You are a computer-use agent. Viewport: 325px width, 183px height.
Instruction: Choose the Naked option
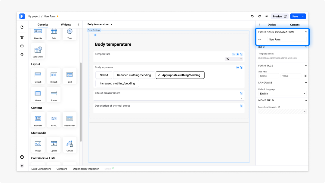104,75
